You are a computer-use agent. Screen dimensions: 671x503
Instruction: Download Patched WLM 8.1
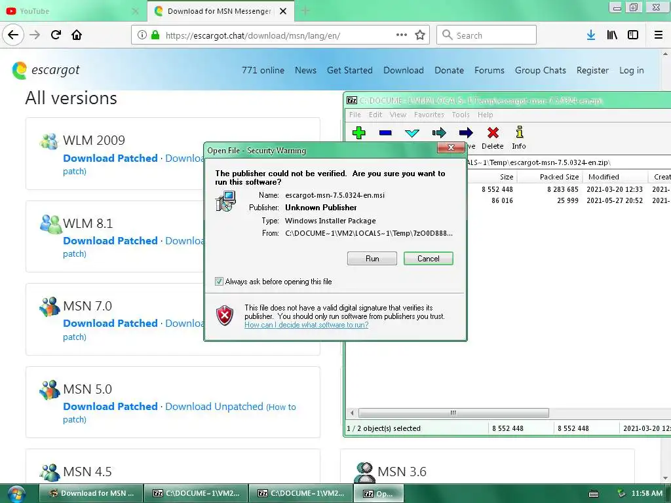(110, 241)
